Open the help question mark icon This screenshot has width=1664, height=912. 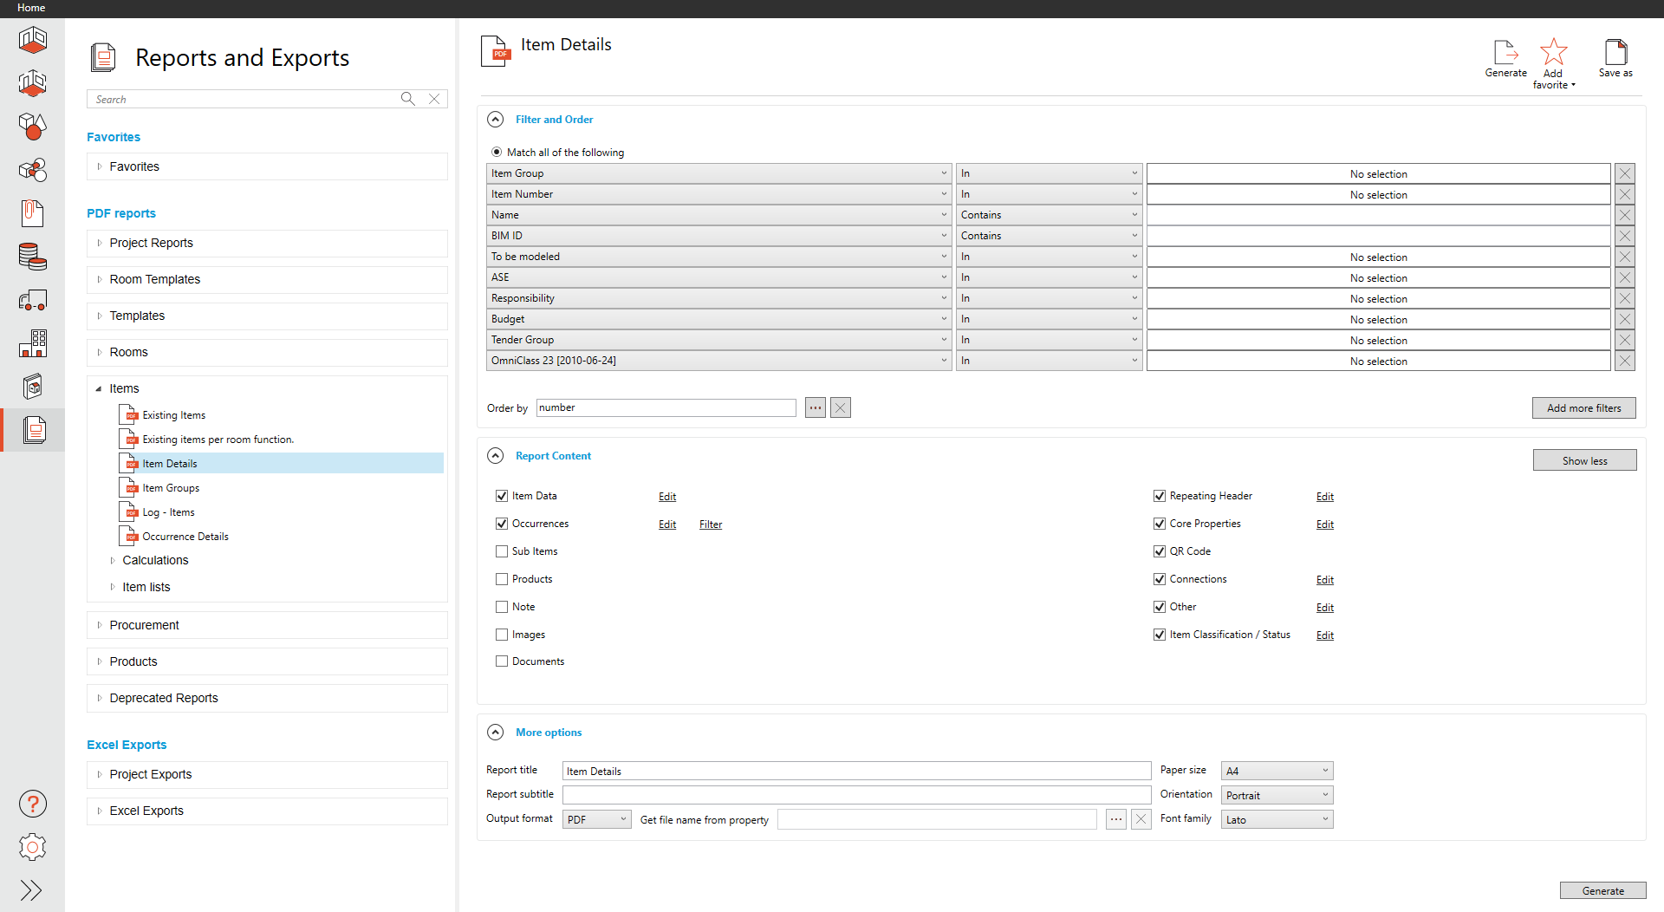[x=32, y=804]
